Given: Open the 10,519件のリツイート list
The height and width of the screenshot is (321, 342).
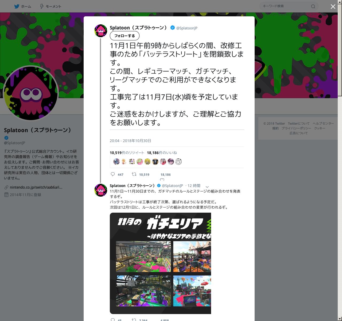Looking at the screenshot, I should click(x=127, y=153).
